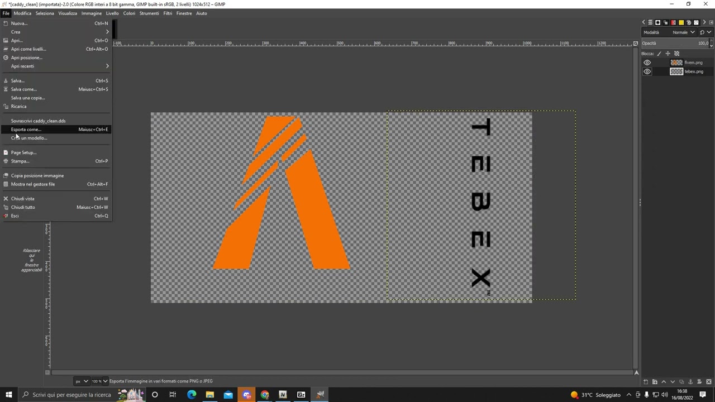Choose Stampa... menu entry

56,161
